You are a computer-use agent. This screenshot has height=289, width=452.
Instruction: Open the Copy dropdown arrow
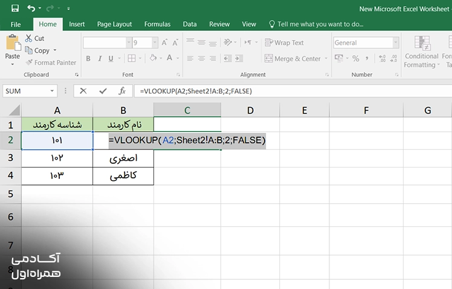click(55, 50)
